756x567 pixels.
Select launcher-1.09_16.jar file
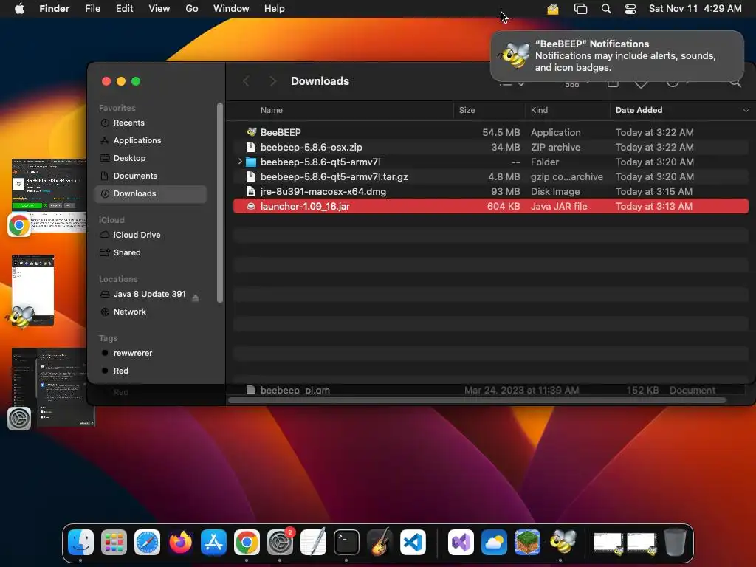(491, 207)
